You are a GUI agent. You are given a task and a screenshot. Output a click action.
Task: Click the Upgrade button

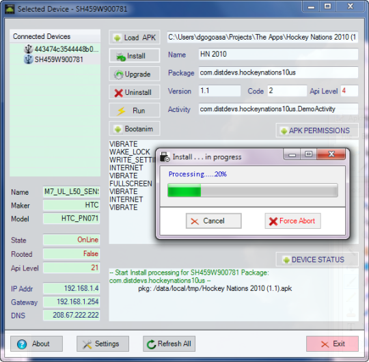pos(134,74)
